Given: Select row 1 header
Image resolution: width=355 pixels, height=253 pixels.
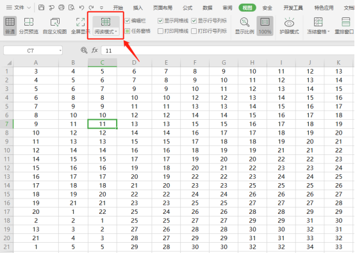Looking at the screenshot, I should pos(7,72).
